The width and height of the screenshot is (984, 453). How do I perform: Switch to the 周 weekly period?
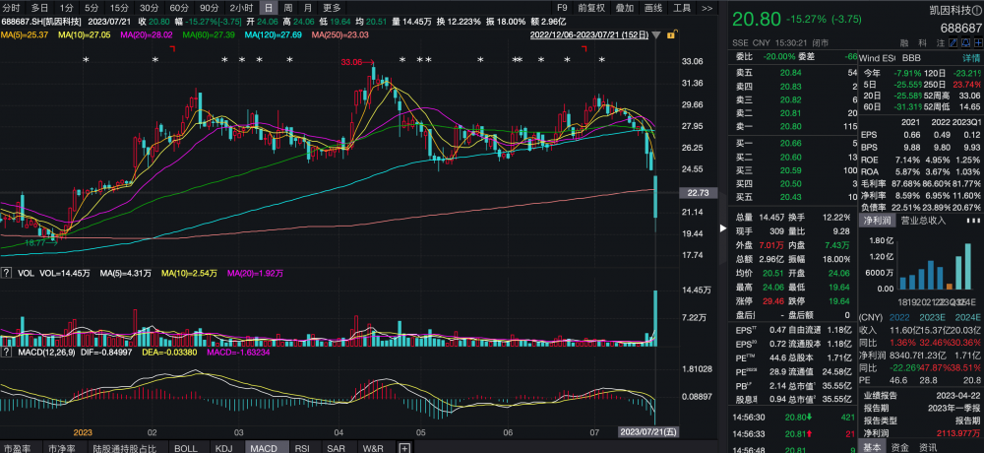point(288,8)
